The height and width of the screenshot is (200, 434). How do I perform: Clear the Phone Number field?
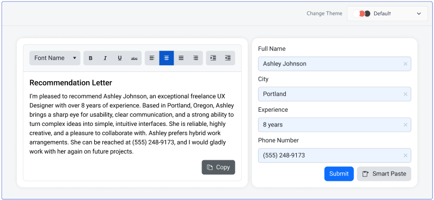coord(406,155)
